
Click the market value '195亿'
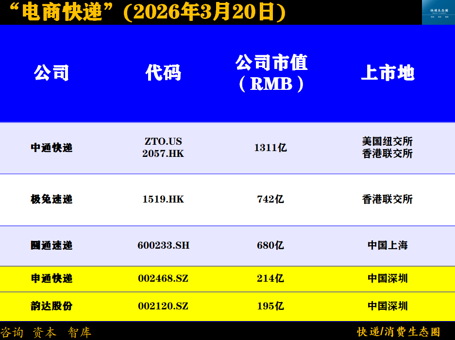270,306
